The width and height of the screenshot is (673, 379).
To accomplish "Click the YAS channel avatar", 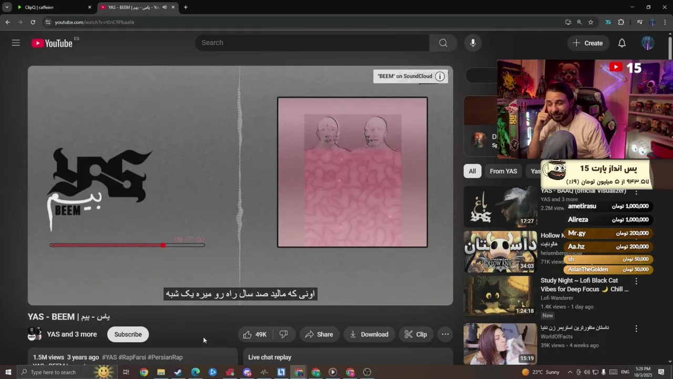I will 35,334.
